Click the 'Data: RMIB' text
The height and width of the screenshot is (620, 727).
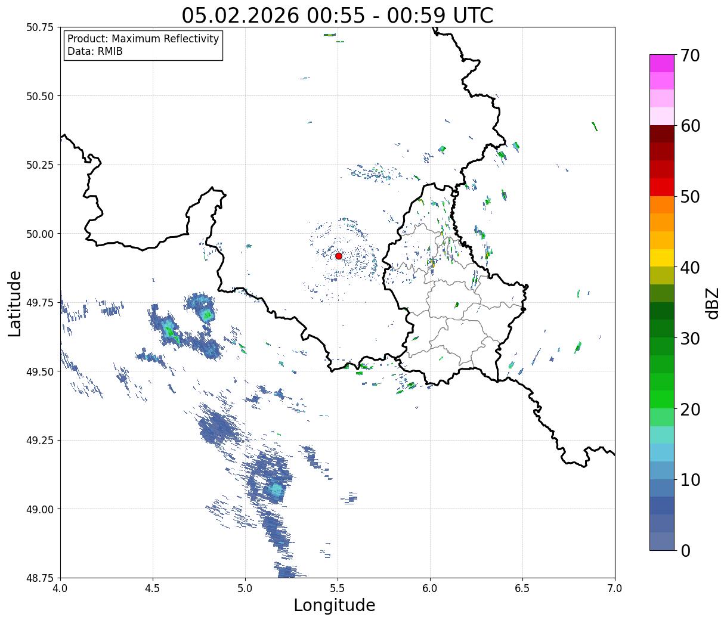95,52
